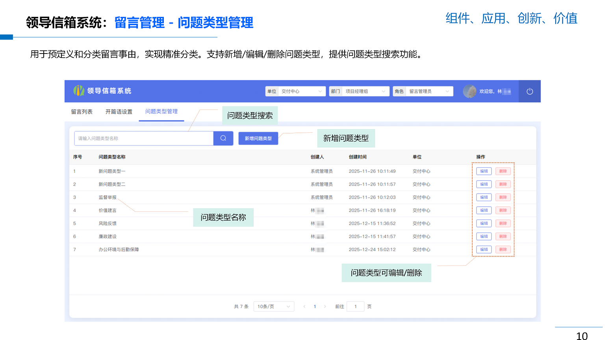Image resolution: width=605 pixels, height=340 pixels.
Task: Click the problem type name search input box
Action: 144,138
